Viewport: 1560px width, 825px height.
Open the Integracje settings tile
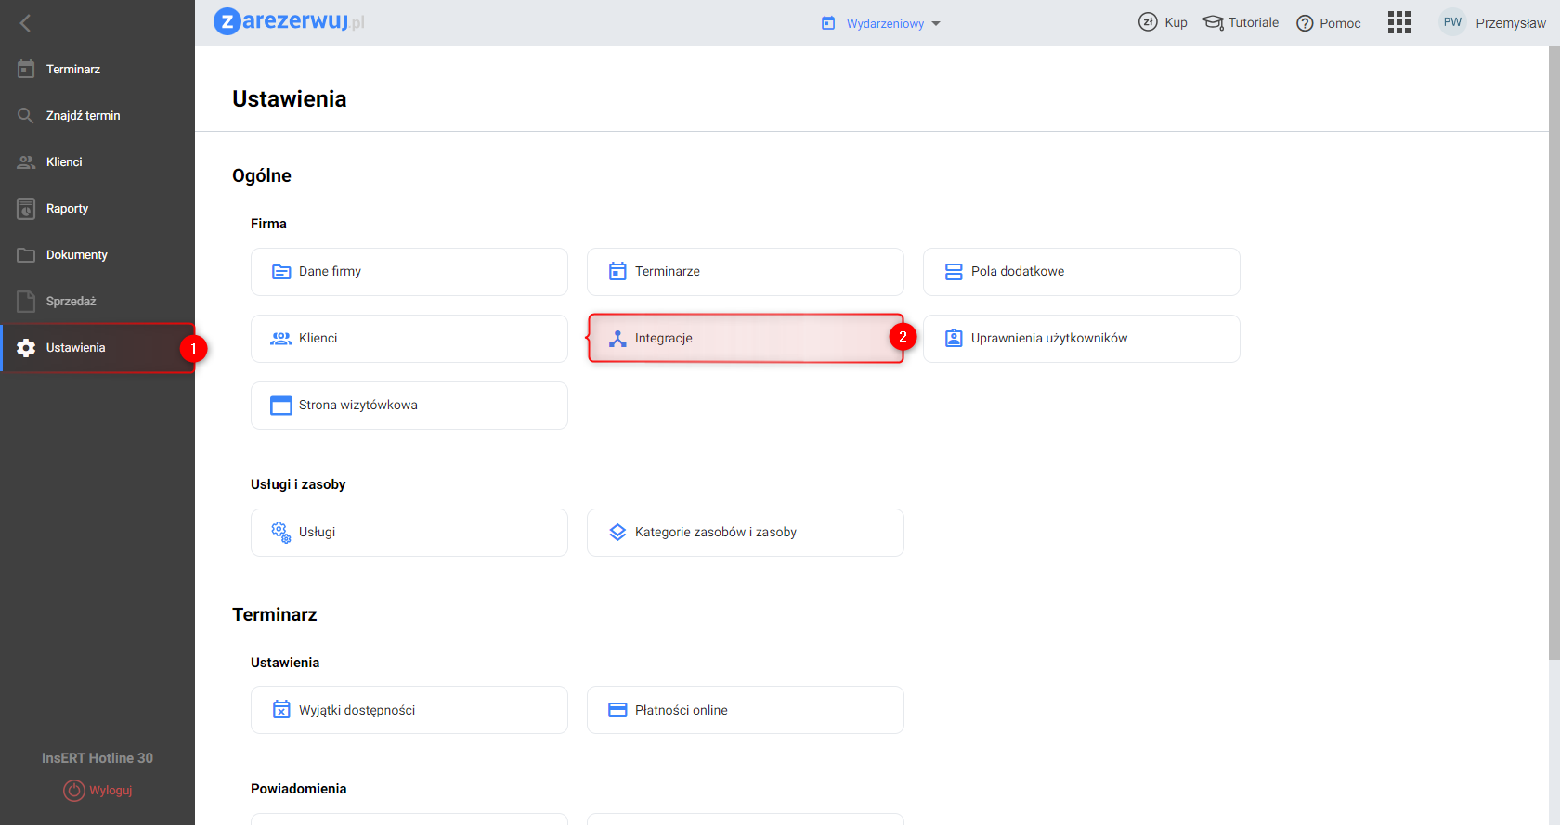pos(745,339)
